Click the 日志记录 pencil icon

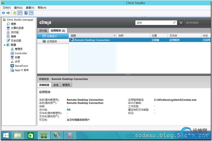tap(8, 40)
